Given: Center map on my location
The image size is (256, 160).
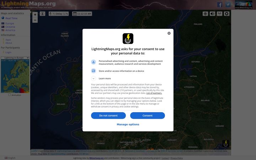Looking at the screenshot, I should pyautogui.click(x=205, y=14).
